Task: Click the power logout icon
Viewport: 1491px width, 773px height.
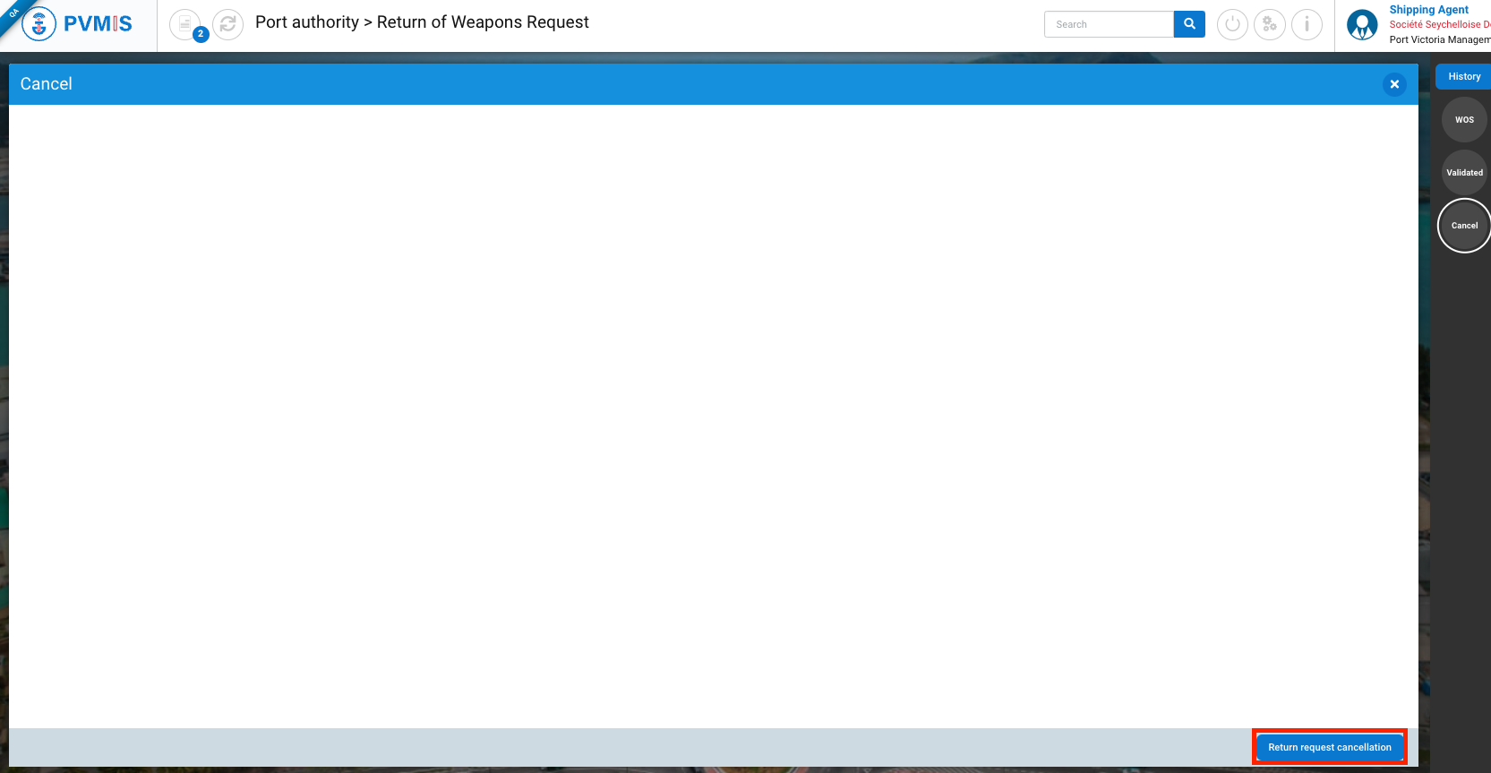Action: [x=1232, y=24]
